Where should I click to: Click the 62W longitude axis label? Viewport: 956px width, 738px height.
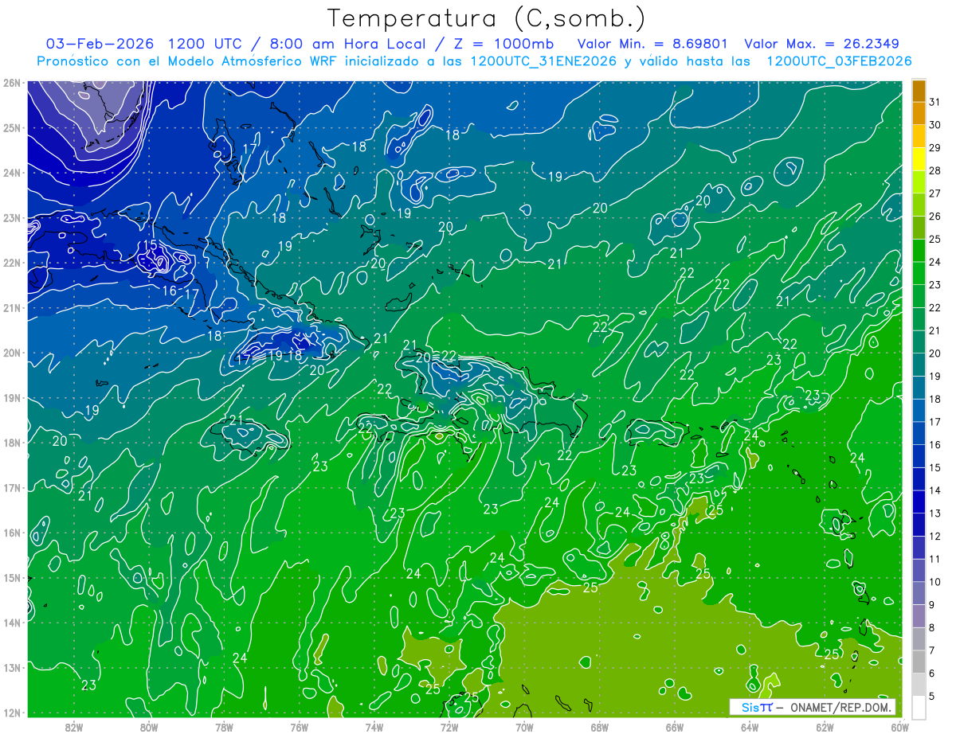pos(825,726)
